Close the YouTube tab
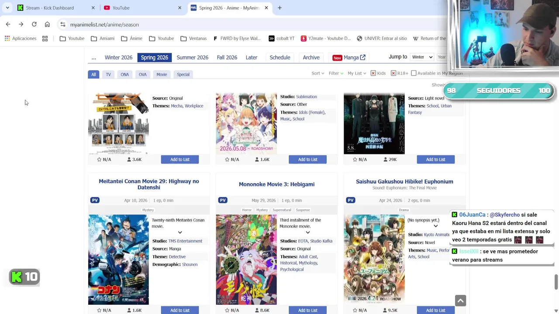The height and width of the screenshot is (314, 559). 179,8
